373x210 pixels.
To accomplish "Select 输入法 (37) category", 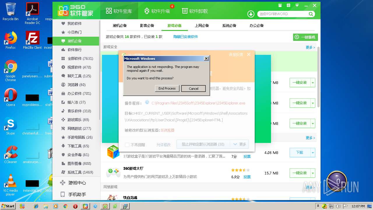I will (x=76, y=102).
